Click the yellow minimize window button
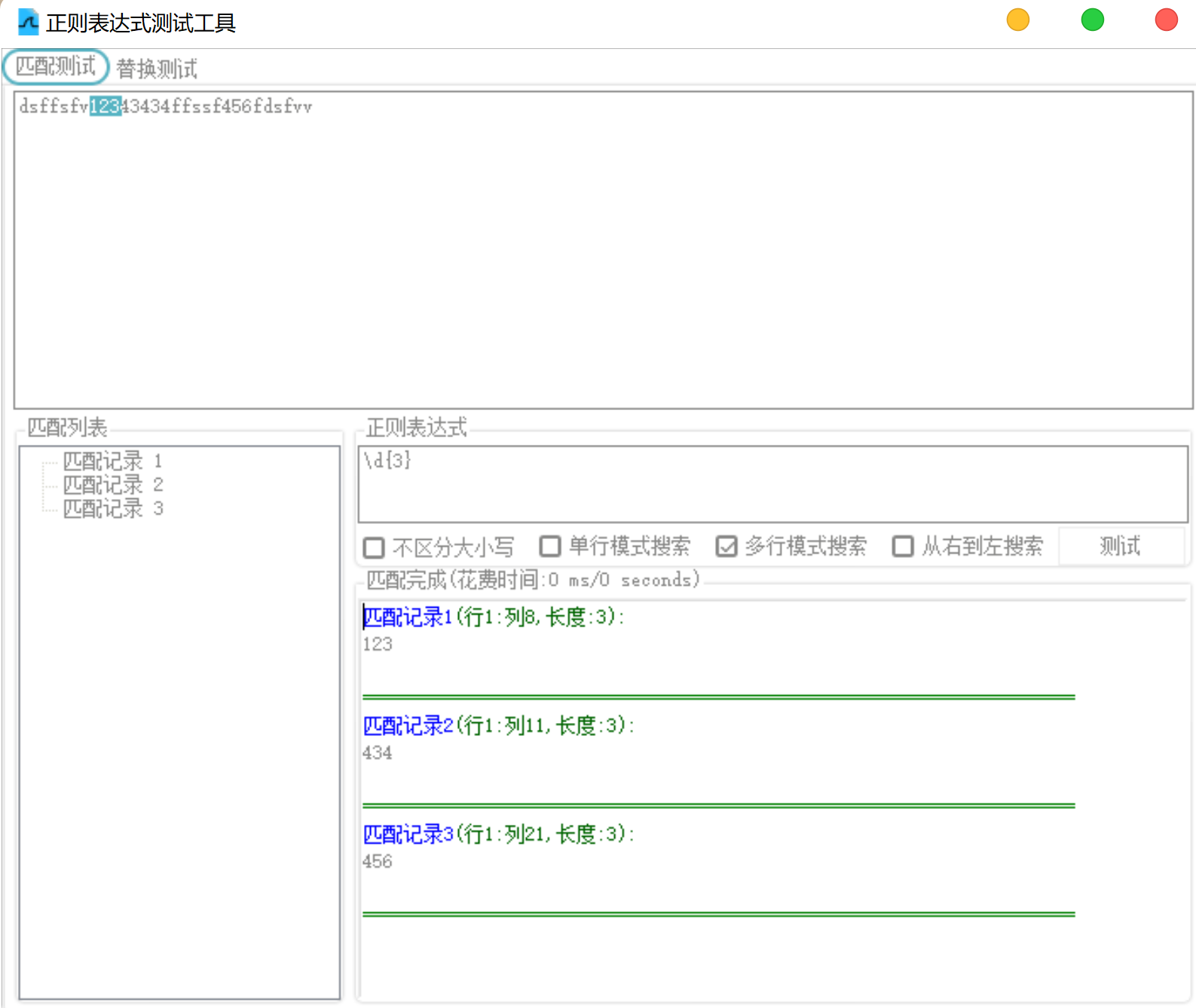The height and width of the screenshot is (1008, 1196). (1017, 20)
